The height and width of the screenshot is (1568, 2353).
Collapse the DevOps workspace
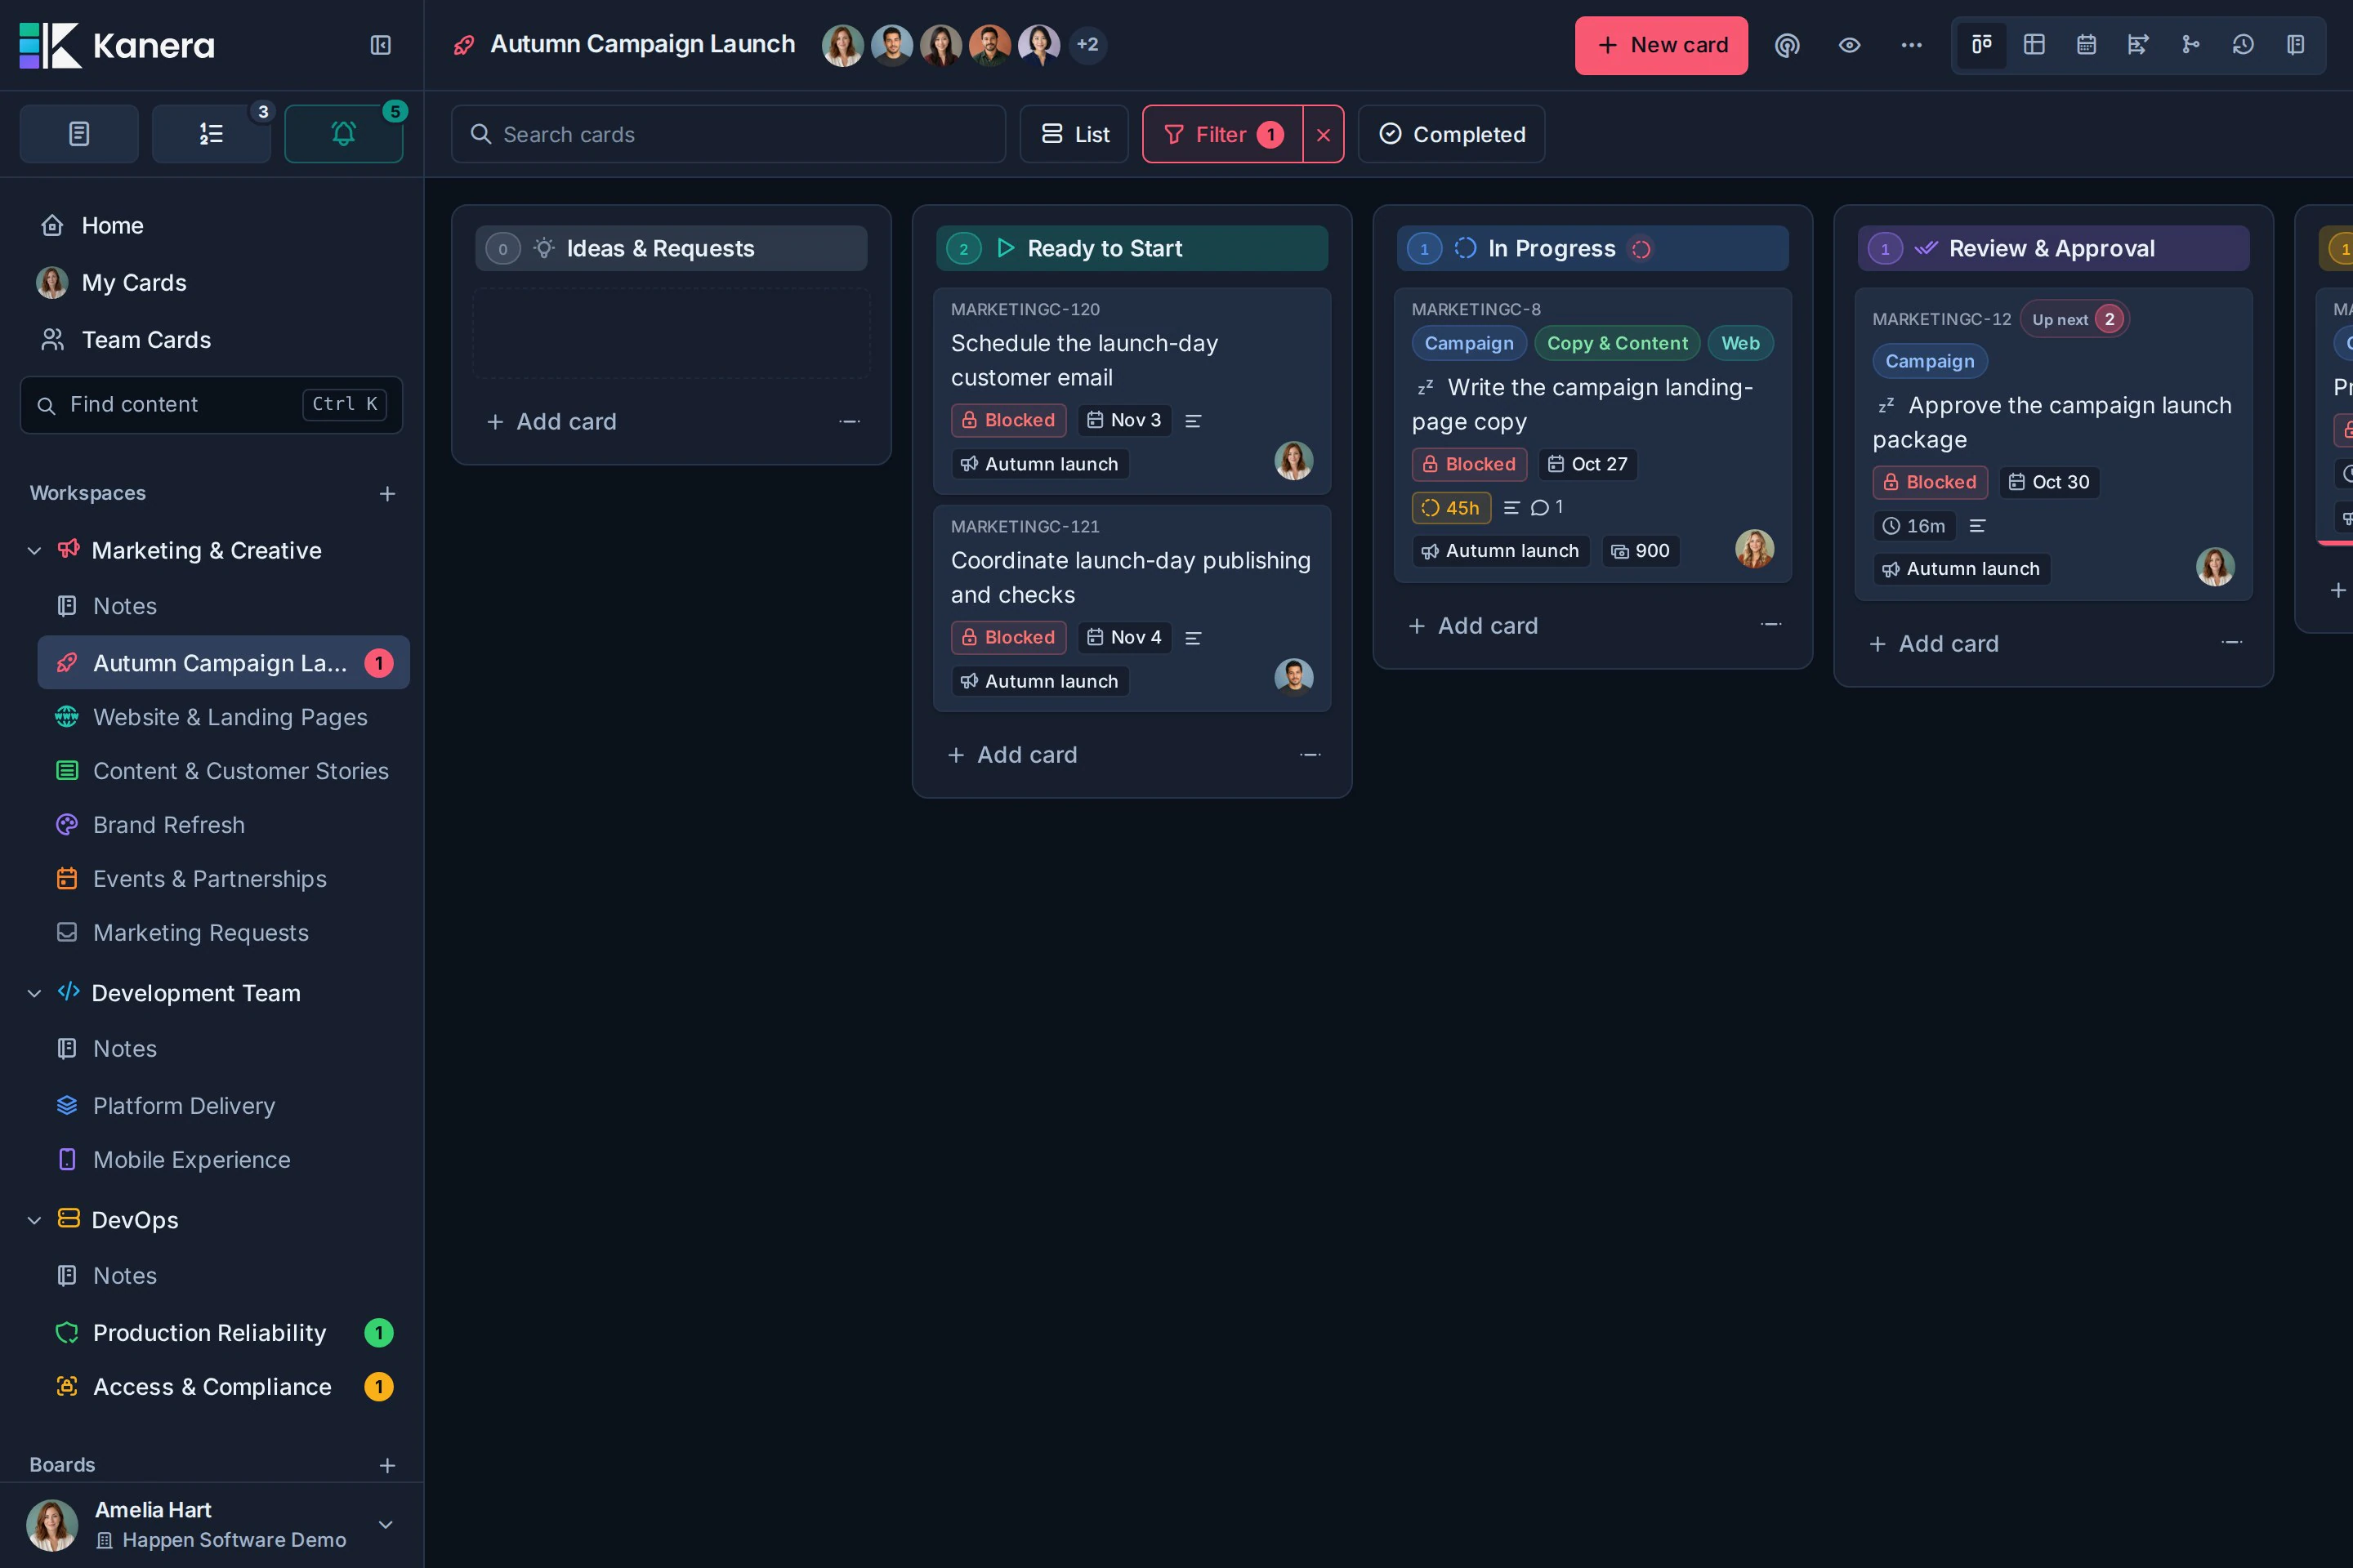pyautogui.click(x=34, y=1221)
